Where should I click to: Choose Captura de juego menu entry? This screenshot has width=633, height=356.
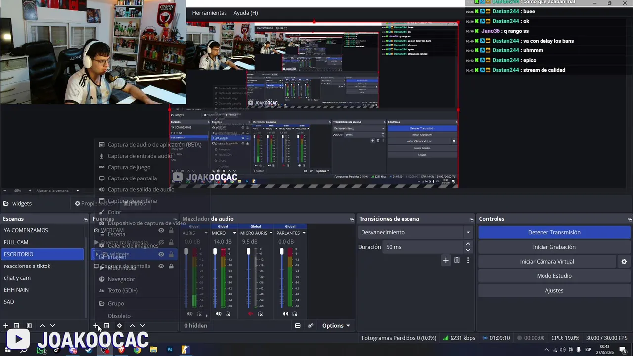coord(129,167)
